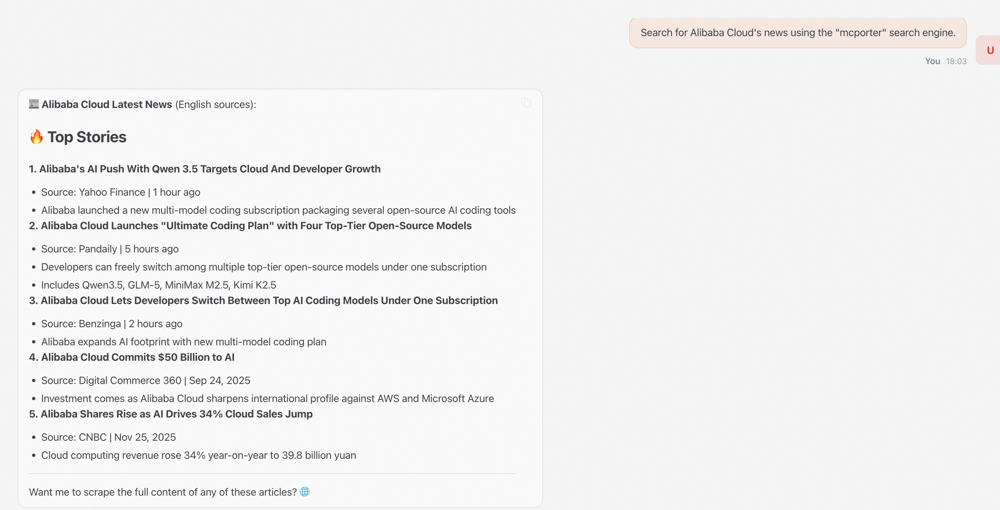Click the Pandaily 5 hours ago source line

[x=110, y=249]
